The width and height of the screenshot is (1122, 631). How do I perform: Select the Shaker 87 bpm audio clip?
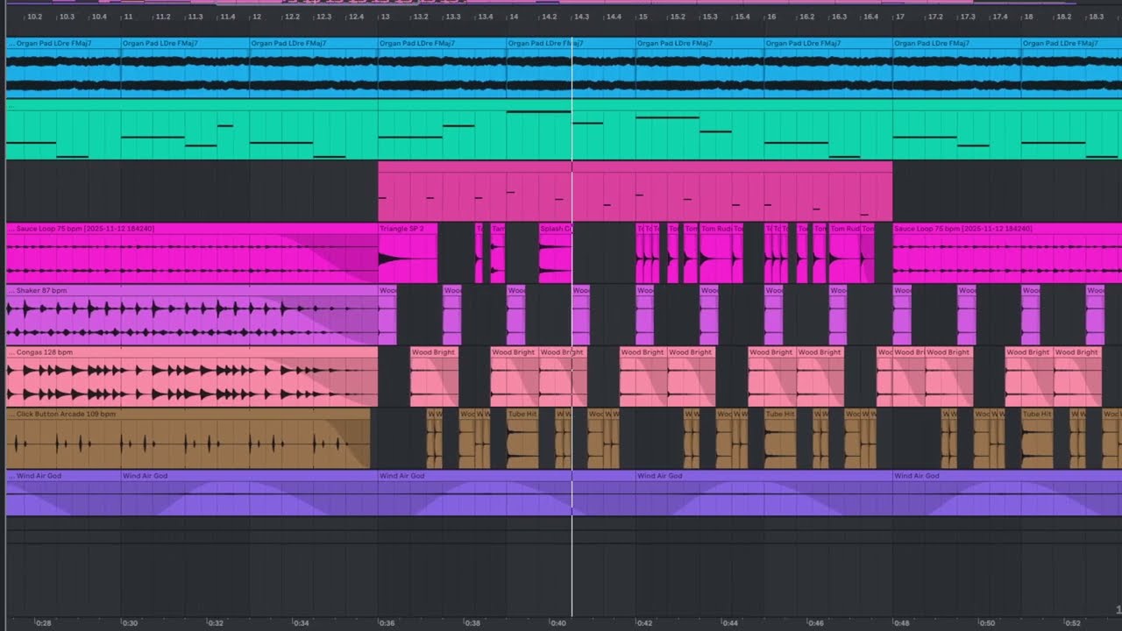tap(192, 315)
